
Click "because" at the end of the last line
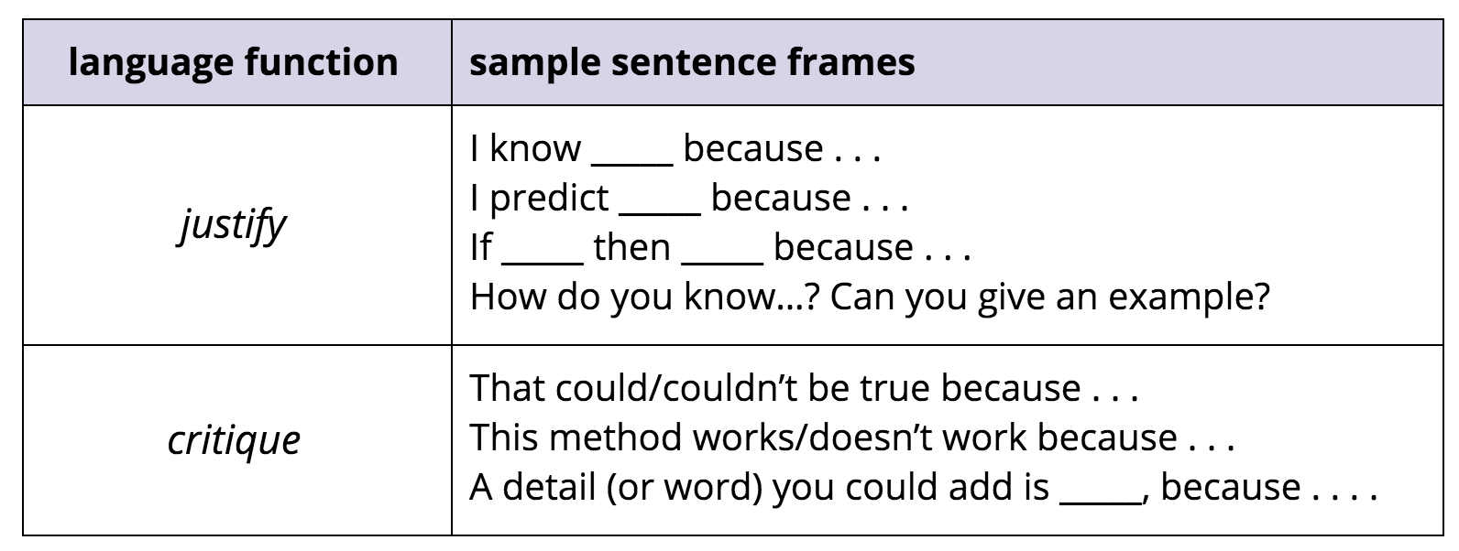(x=1230, y=487)
